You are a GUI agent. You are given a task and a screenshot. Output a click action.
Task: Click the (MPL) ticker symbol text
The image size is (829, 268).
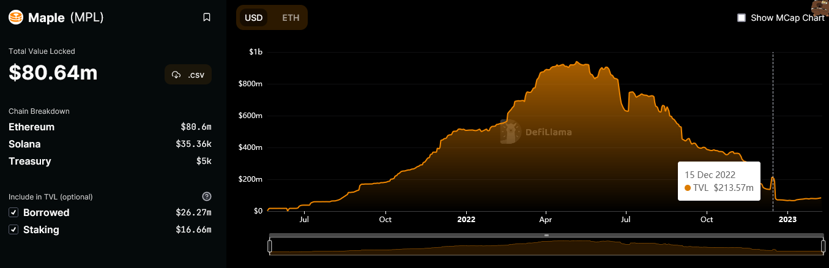(87, 17)
